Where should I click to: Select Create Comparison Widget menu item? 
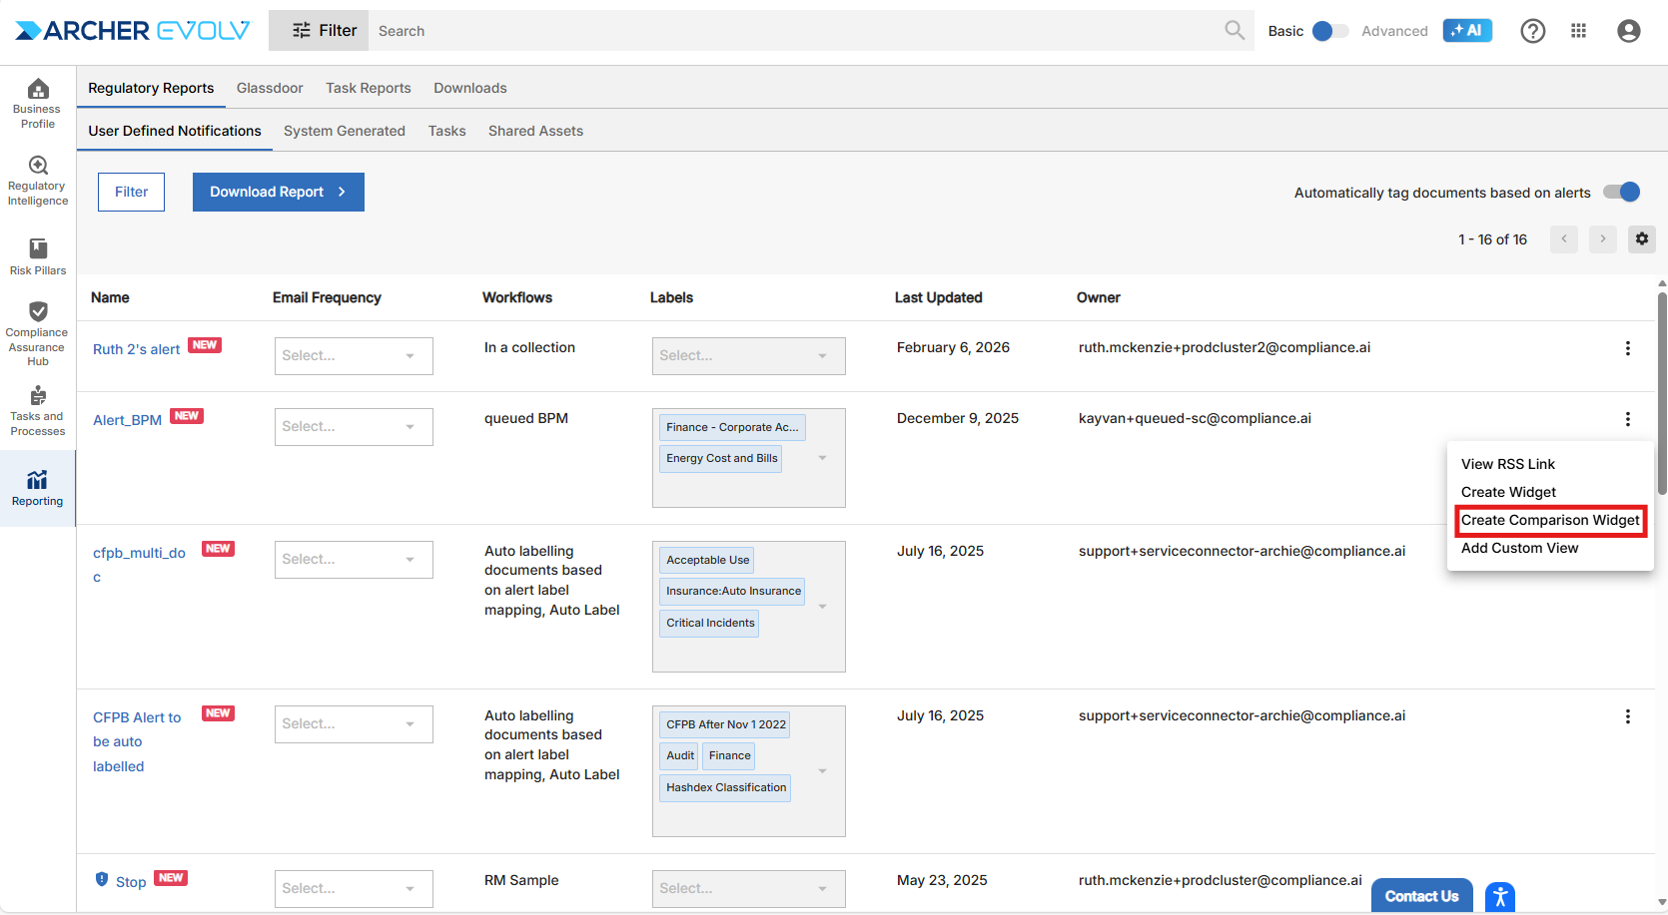tap(1549, 520)
